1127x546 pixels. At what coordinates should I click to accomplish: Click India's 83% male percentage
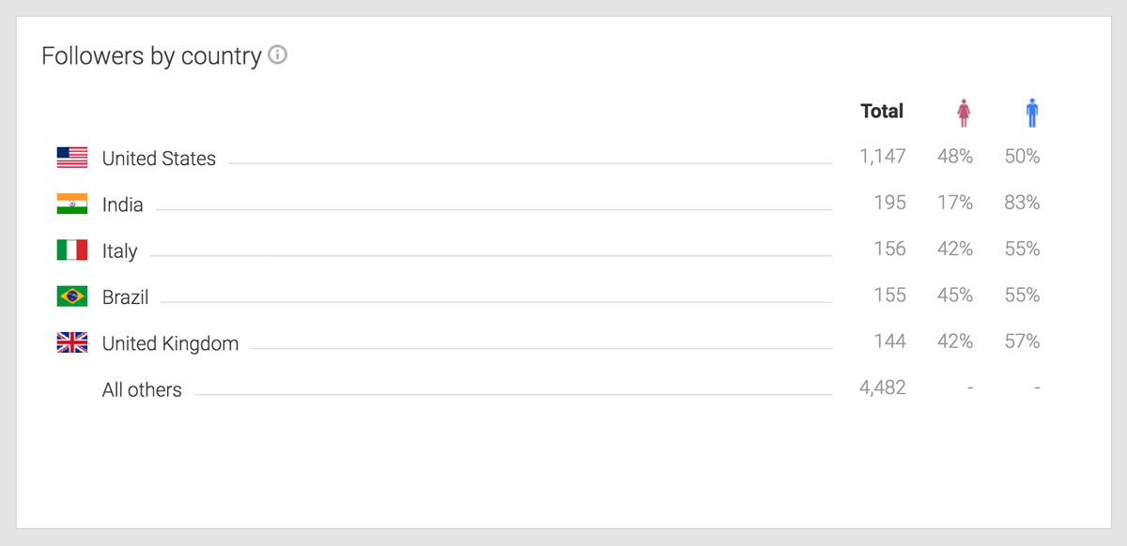pos(1022,203)
